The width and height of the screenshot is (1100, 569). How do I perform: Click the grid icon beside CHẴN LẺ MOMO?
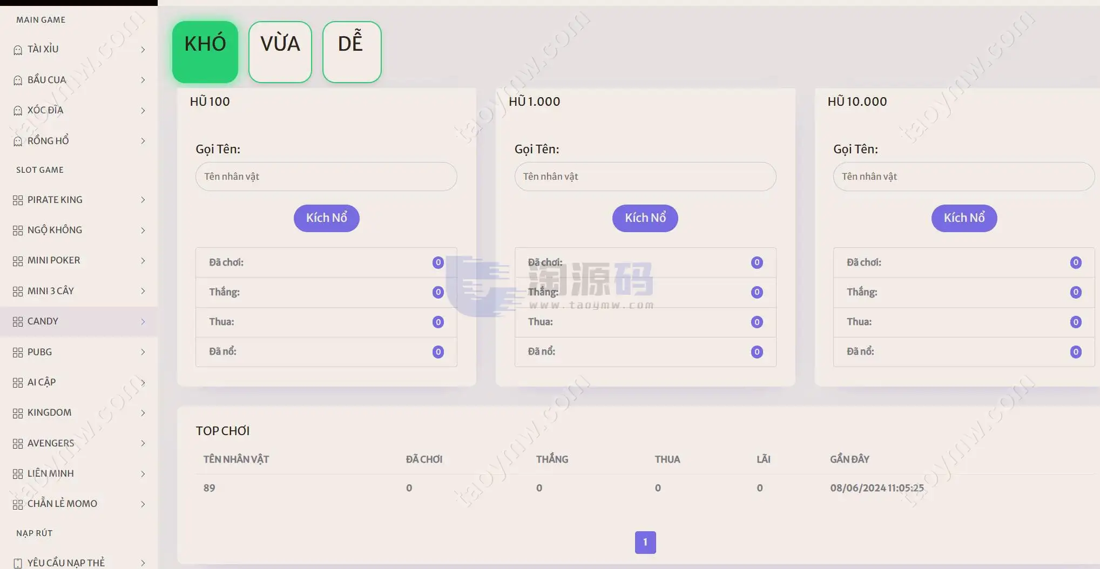(x=18, y=504)
